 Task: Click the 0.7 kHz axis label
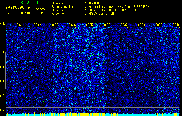[x=2, y=96]
